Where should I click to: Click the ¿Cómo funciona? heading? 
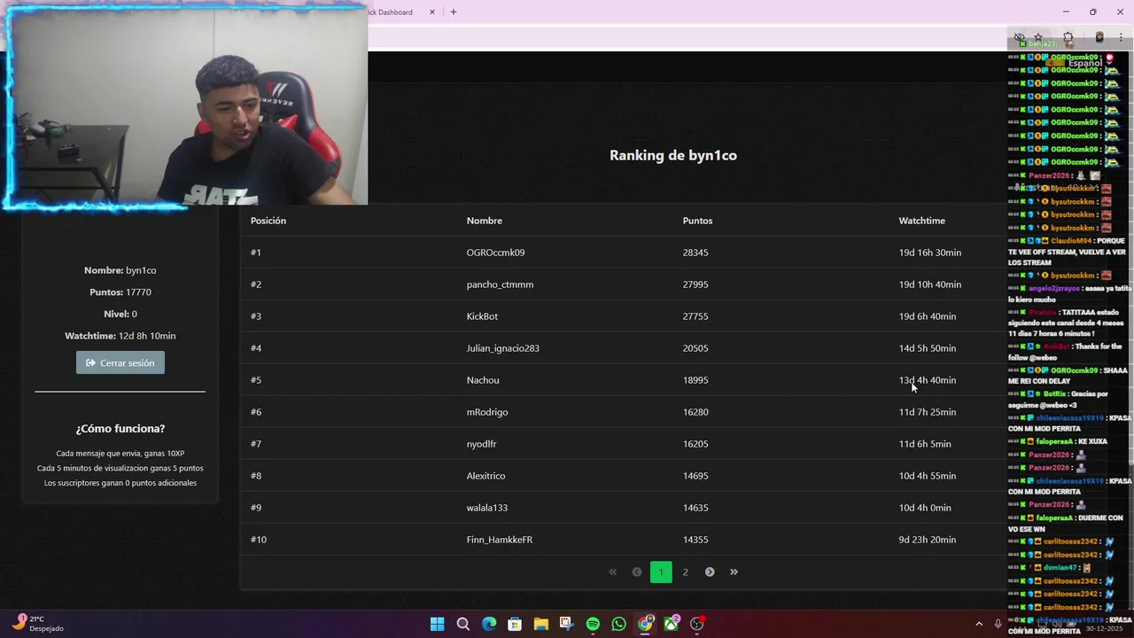120,429
